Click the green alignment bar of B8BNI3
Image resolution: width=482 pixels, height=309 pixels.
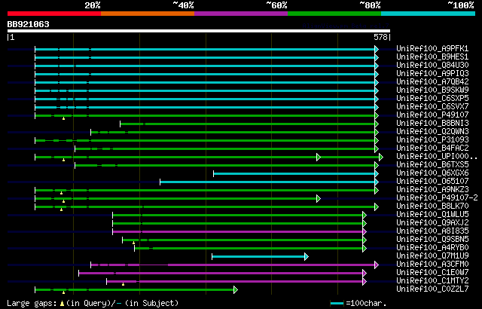(248, 124)
